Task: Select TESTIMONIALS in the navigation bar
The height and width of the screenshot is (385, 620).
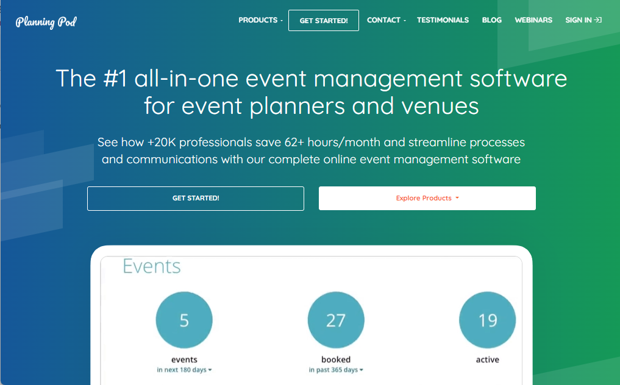Action: coord(443,19)
